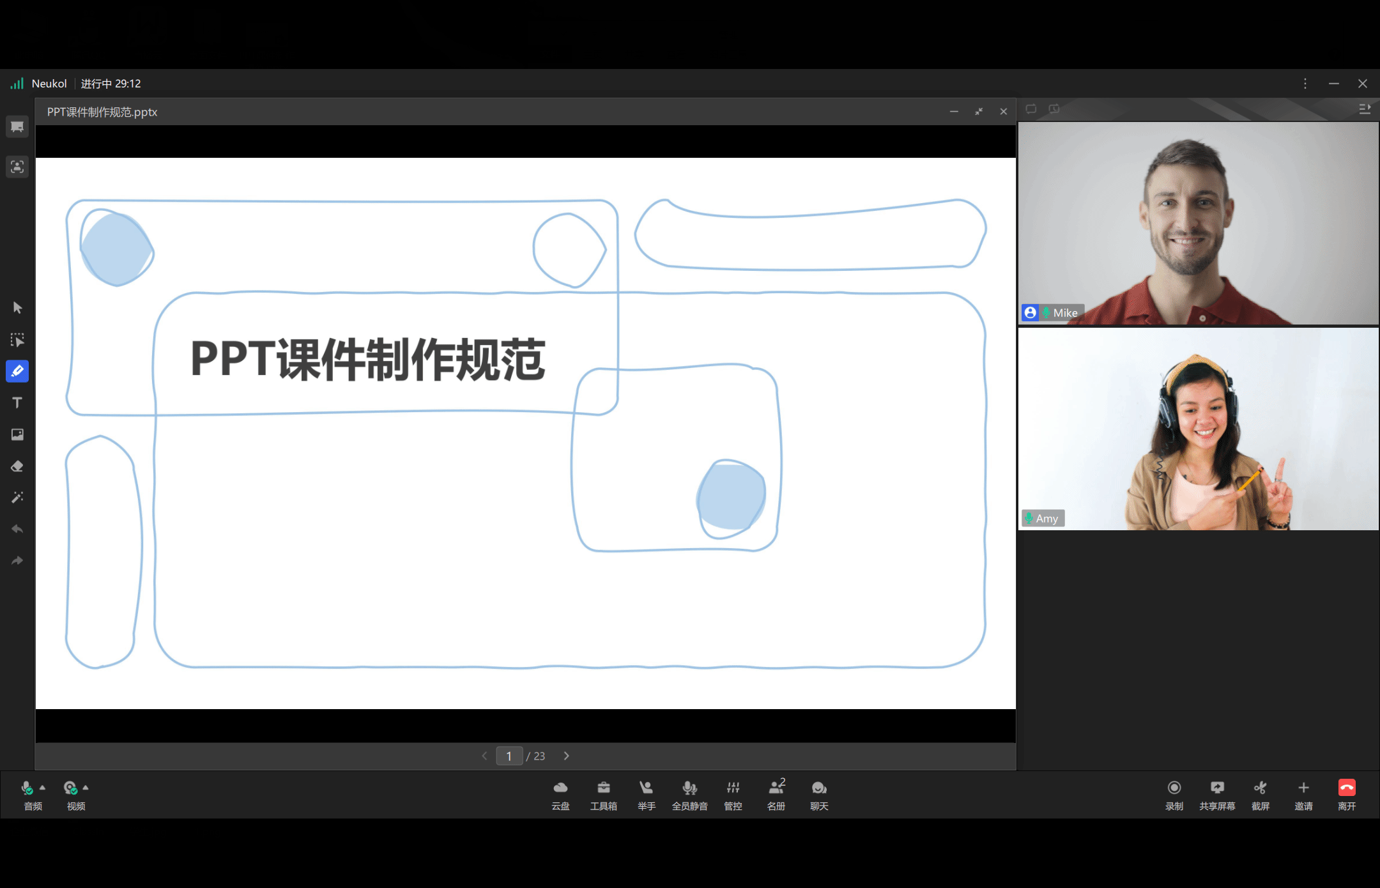Screen dimensions: 1380x888
Task: Leave the meeting (离开)
Action: (1347, 795)
